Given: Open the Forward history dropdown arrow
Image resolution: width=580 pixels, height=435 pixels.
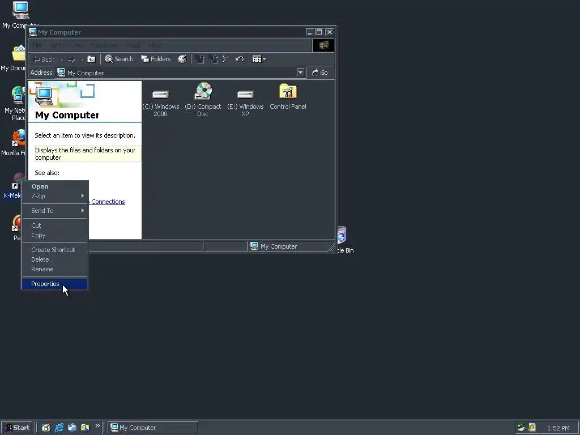Looking at the screenshot, I should 82,59.
